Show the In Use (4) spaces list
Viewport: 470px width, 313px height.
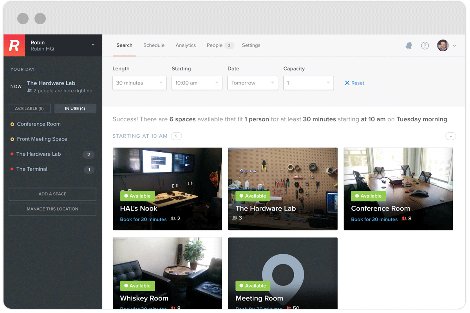[75, 108]
